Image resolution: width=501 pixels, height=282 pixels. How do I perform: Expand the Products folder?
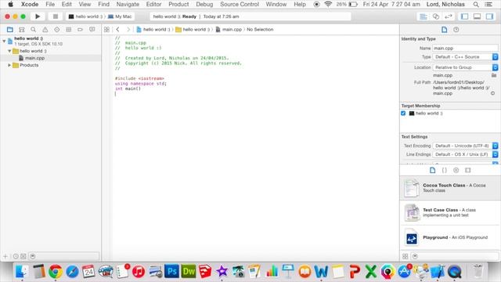pos(9,65)
